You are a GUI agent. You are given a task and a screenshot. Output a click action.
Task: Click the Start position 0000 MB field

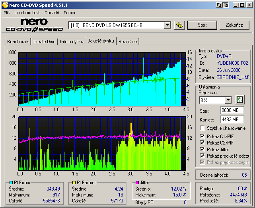coord(232,110)
